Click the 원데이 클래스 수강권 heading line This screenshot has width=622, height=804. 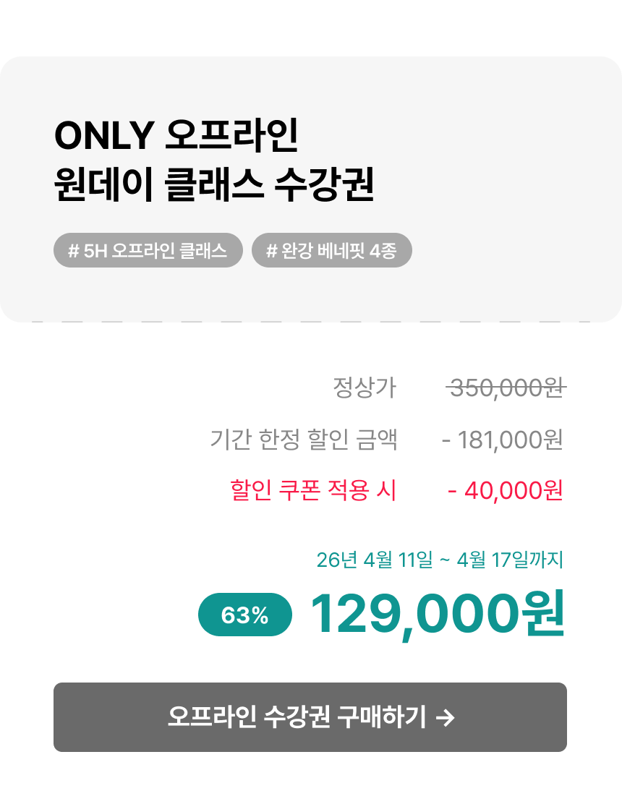[214, 186]
